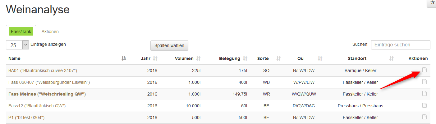436x124 pixels.
Task: Open the entries-per-page dropdown showing 25
Action: coord(17,45)
